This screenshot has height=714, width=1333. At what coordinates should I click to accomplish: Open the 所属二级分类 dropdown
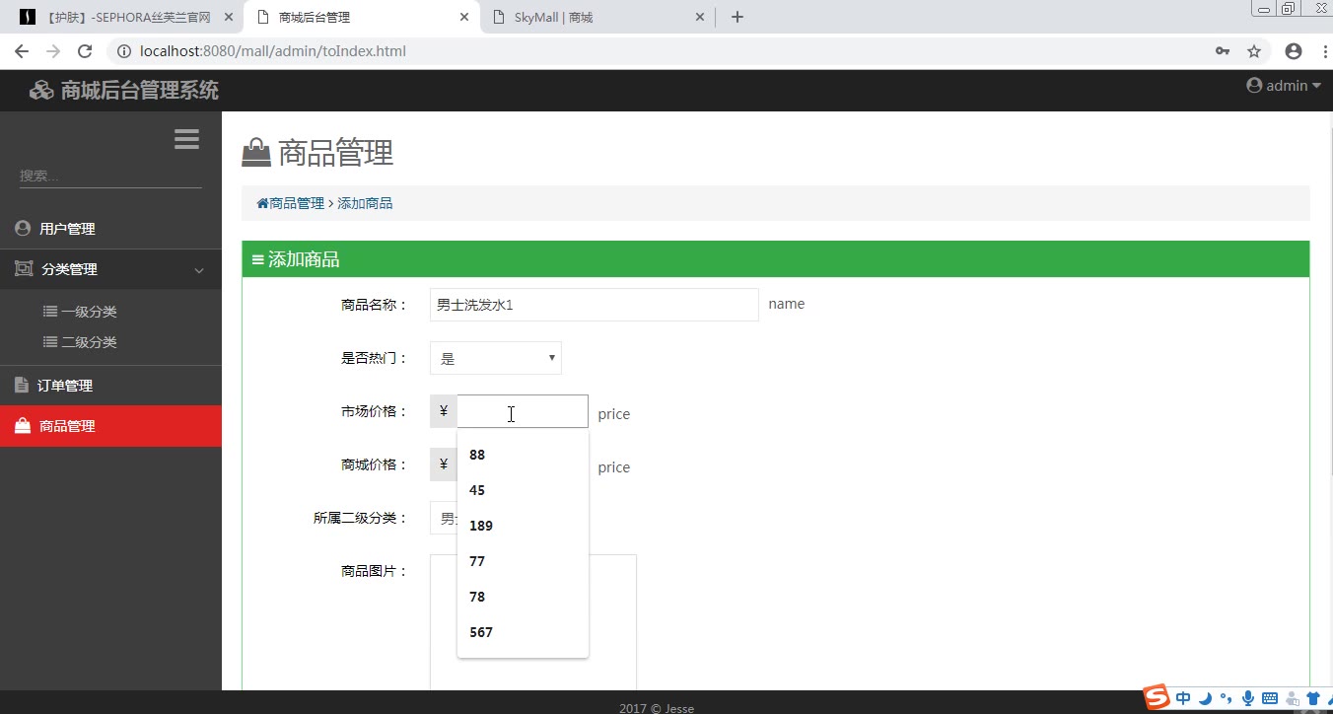tap(444, 518)
